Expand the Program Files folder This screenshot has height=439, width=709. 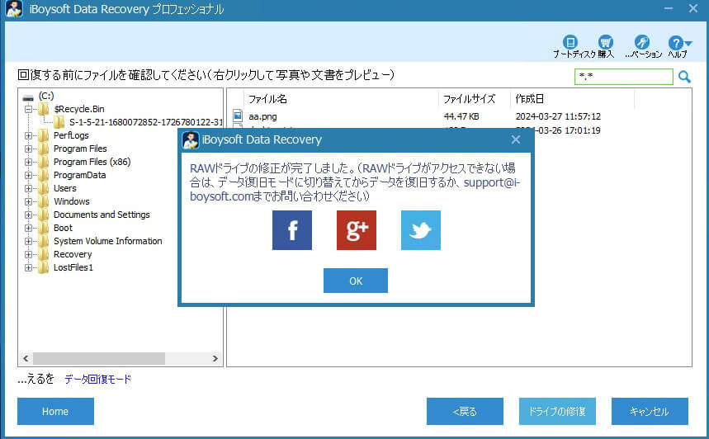29,149
